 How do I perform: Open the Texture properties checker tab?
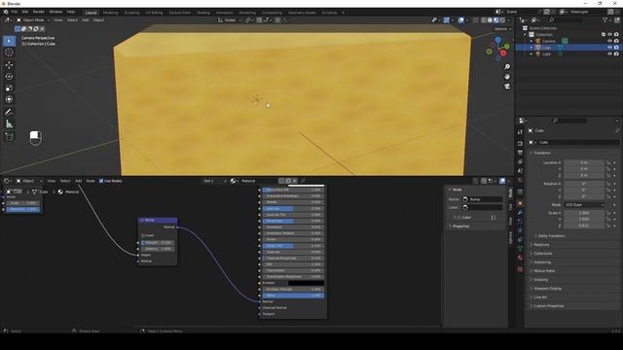tap(520, 269)
